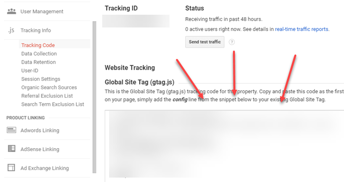This screenshot has height=182, width=344.
Task: Click the help question mark icon
Action: coord(231,42)
